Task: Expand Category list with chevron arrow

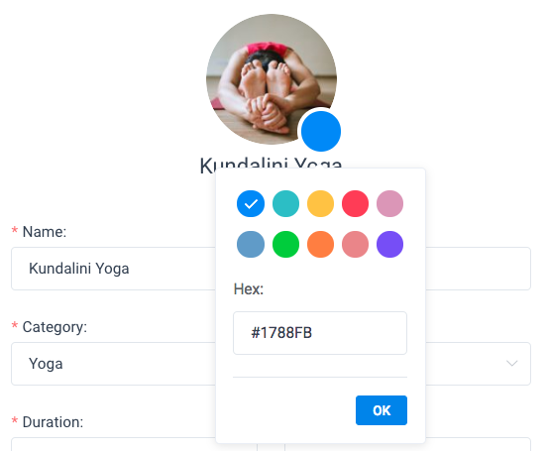Action: (511, 364)
